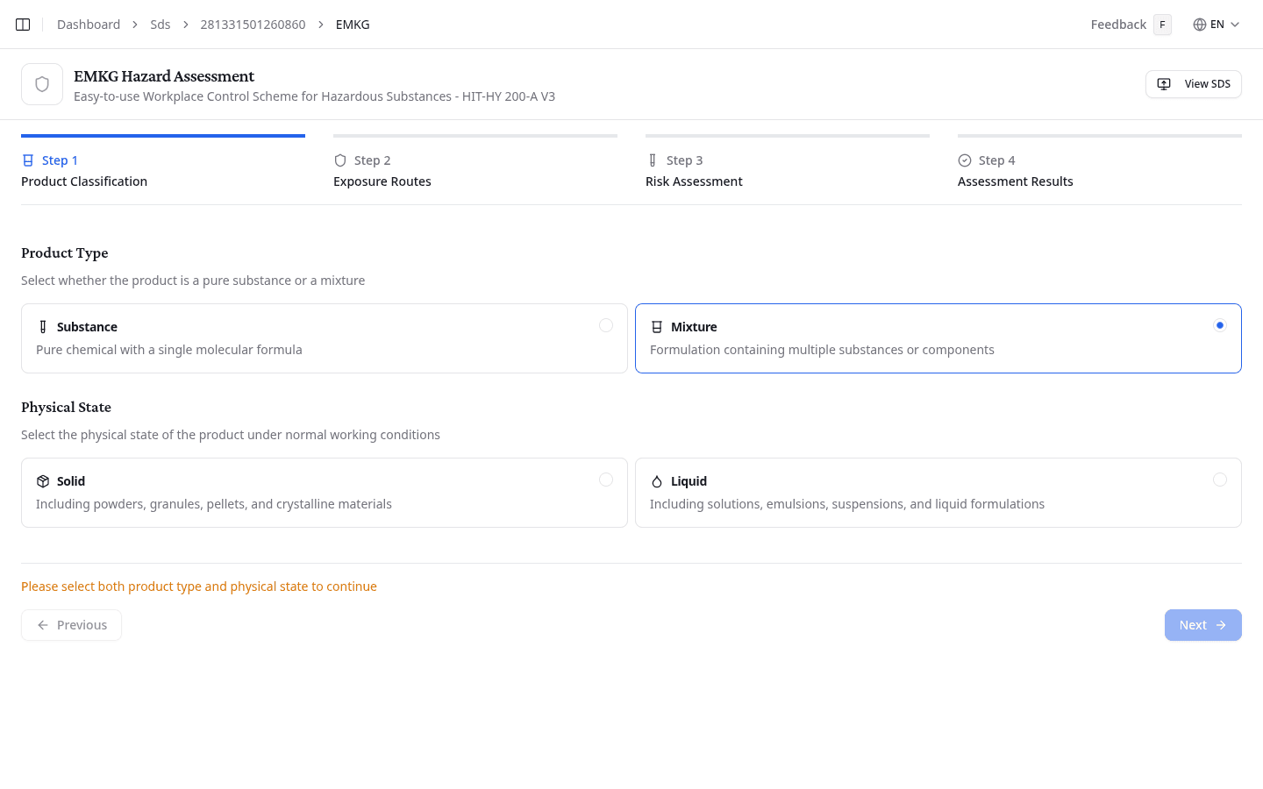
Task: Click the Feedback link
Action: click(1117, 24)
